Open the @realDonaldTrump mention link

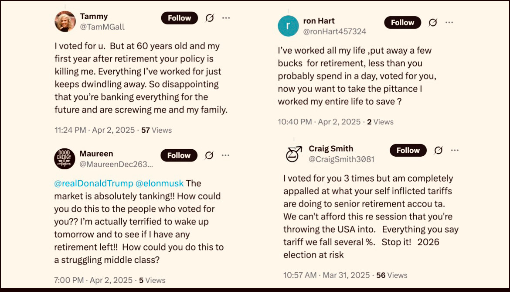pyautogui.click(x=94, y=183)
